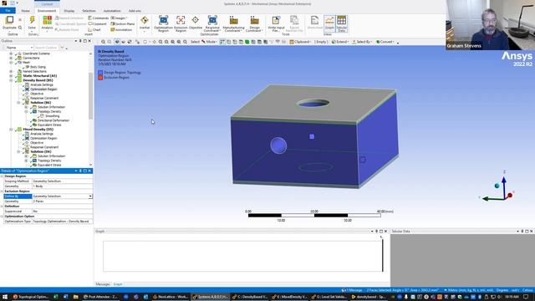535x301 pixels.
Task: Open the Select Mode dropdown
Action: (x=209, y=42)
